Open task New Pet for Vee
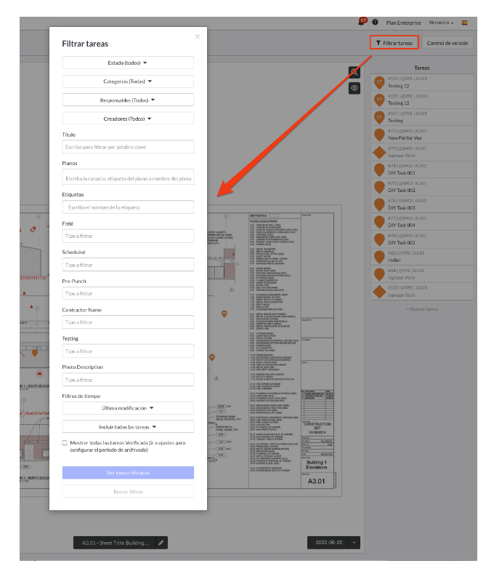 point(422,135)
